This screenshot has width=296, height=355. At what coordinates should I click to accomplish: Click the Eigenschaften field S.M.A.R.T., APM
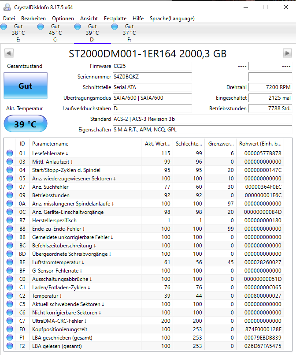click(202, 130)
